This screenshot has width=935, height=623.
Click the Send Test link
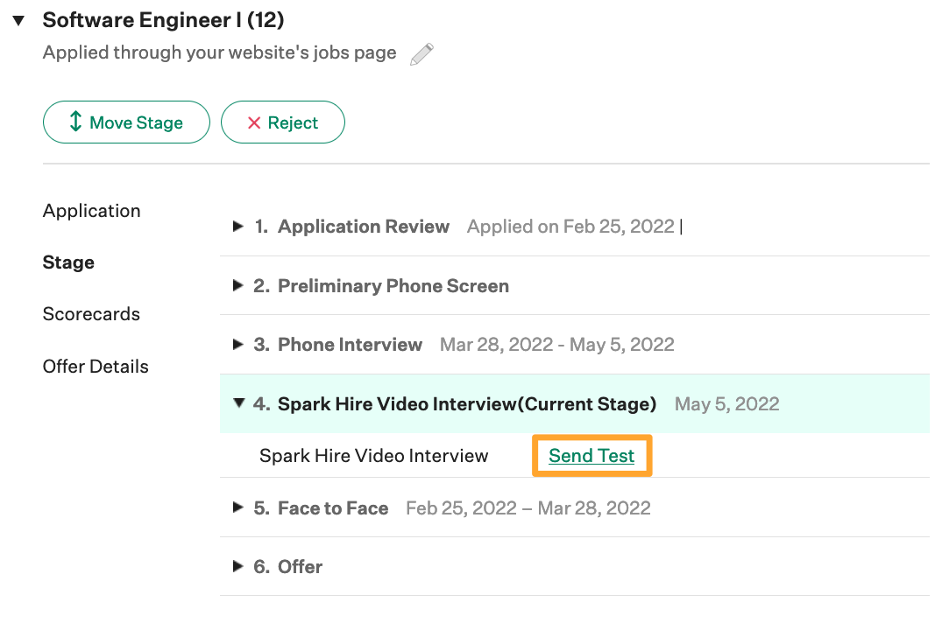point(591,455)
